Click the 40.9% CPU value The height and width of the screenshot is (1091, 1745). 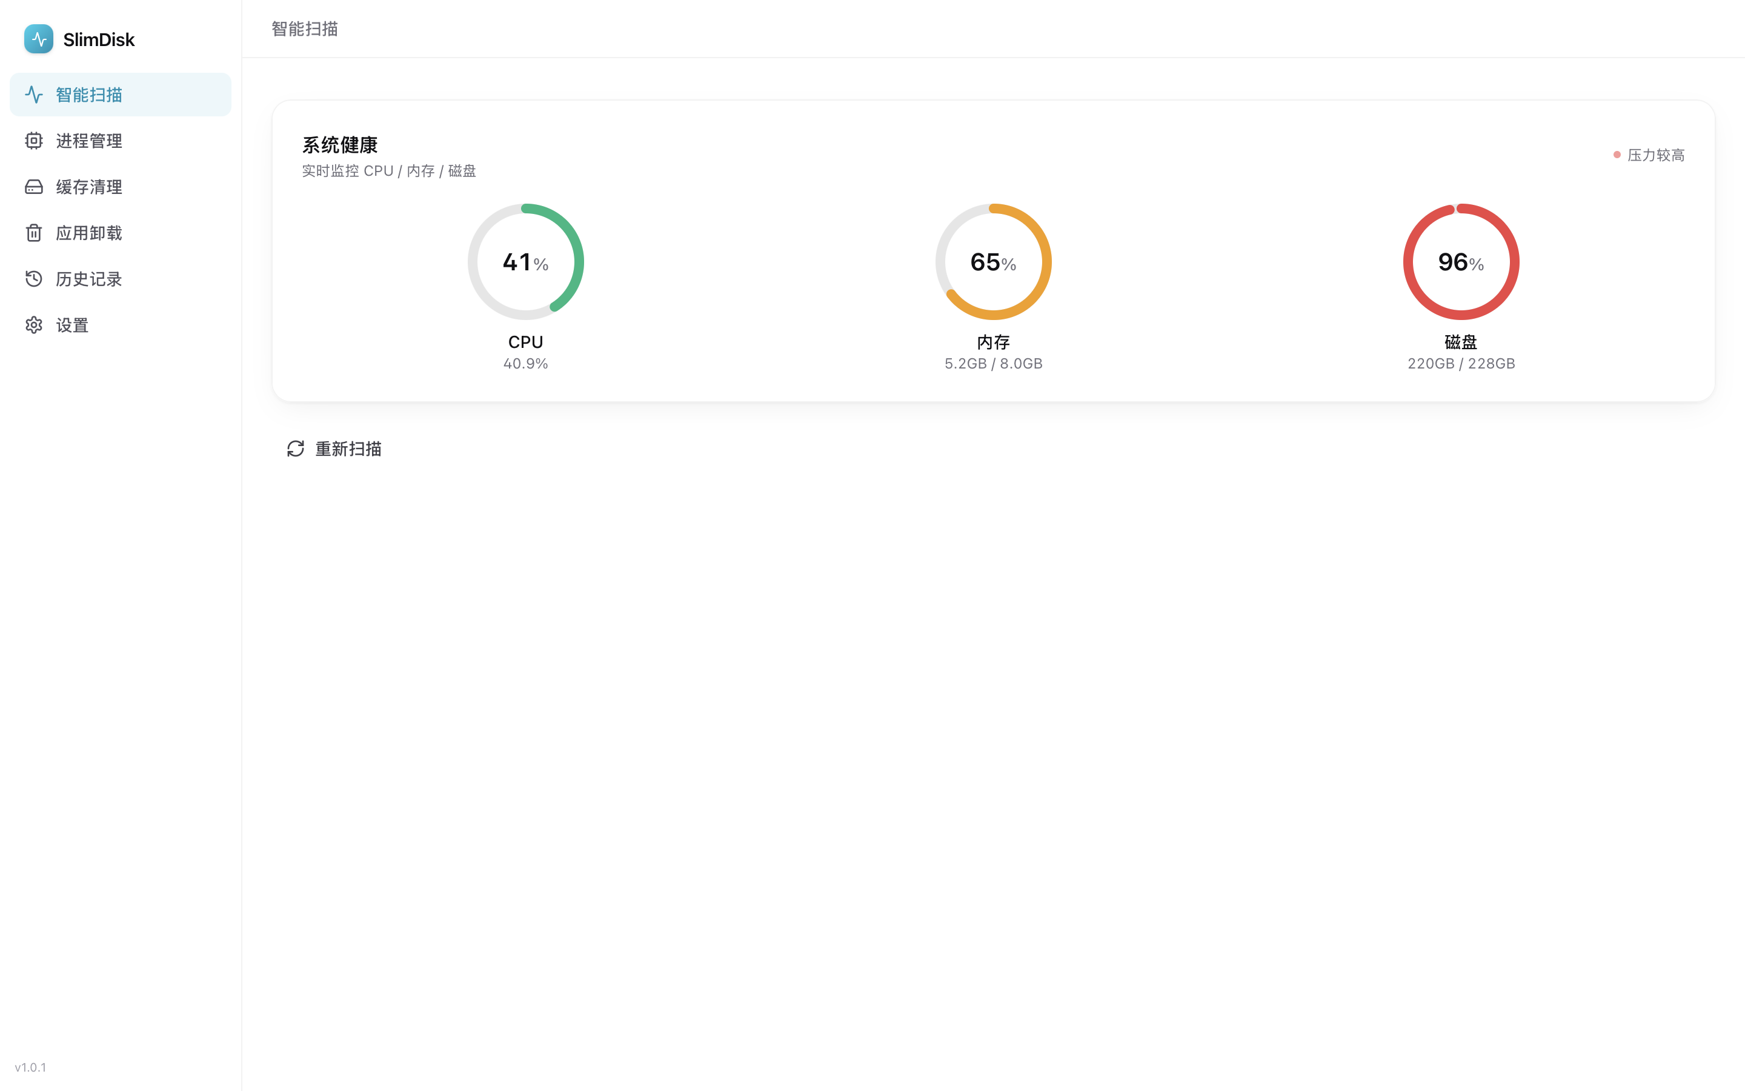[x=526, y=364]
